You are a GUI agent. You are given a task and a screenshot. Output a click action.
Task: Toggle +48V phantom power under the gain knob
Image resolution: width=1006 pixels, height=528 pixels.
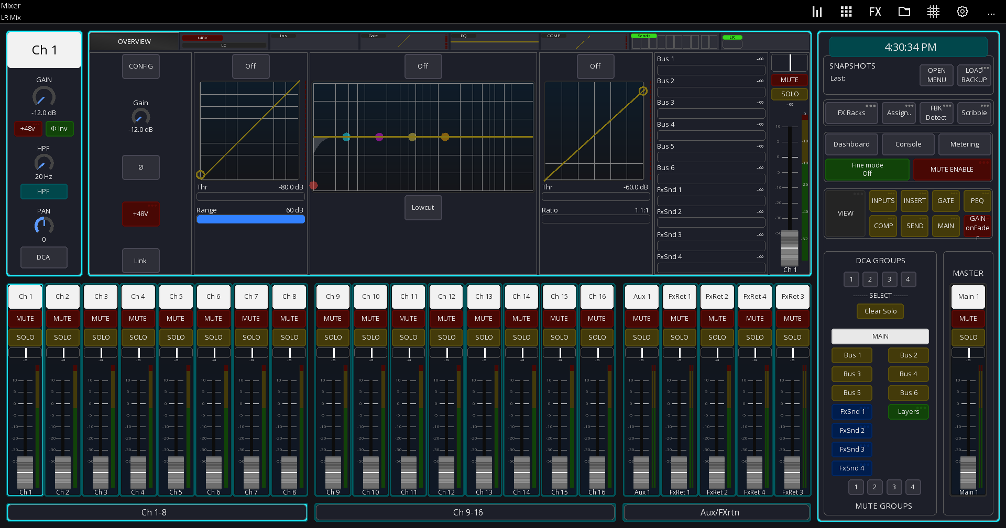tap(28, 129)
